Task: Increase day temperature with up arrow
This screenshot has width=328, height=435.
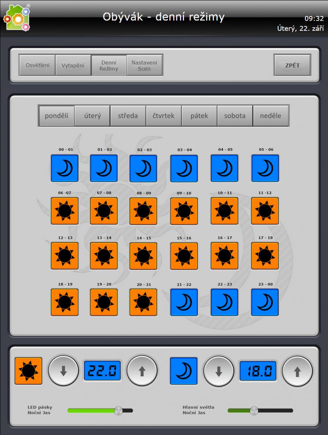Action: point(142,371)
